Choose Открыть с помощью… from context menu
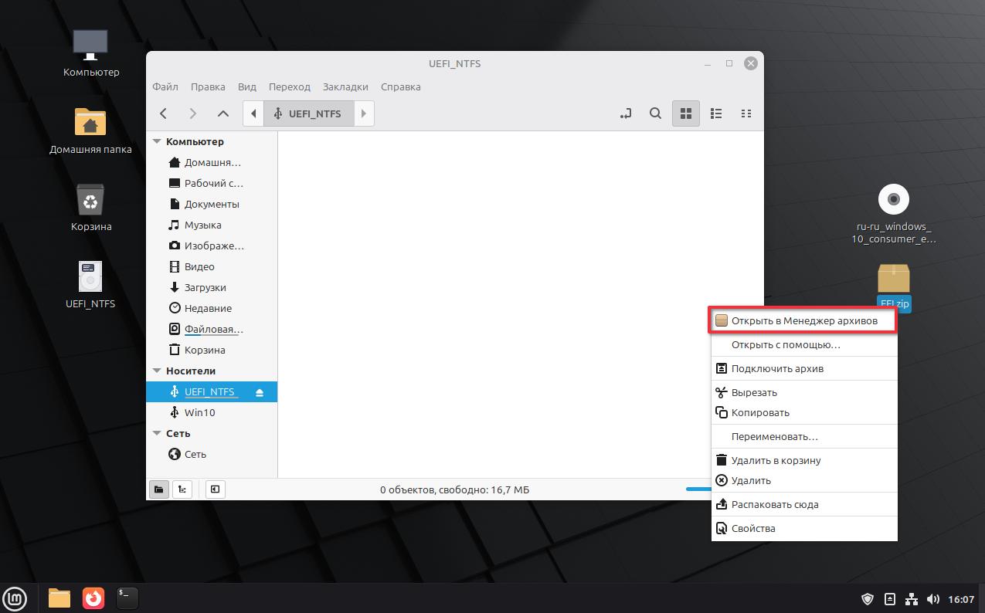This screenshot has height=613, width=985. [x=804, y=344]
